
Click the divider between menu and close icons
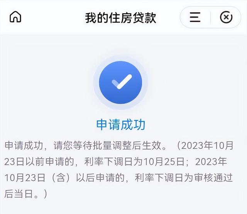(x=210, y=17)
